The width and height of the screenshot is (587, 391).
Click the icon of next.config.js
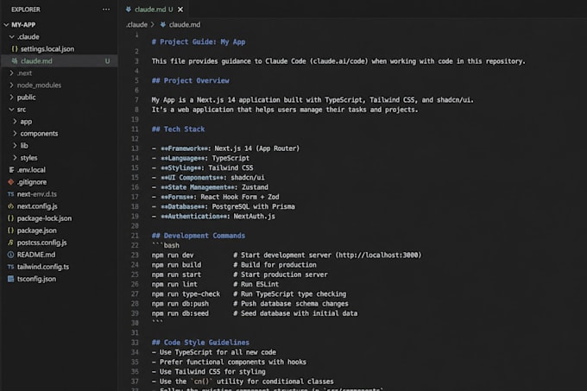click(11, 206)
